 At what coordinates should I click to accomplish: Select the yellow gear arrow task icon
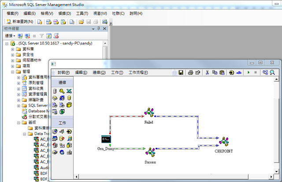click(69, 132)
